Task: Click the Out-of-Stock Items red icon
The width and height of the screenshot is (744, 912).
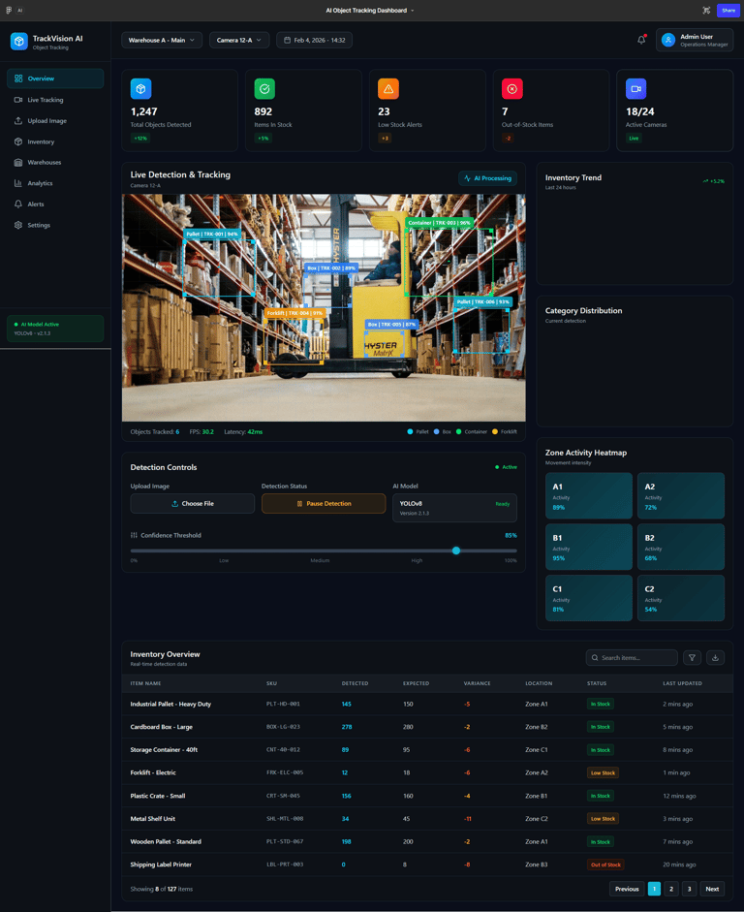Action: point(511,89)
